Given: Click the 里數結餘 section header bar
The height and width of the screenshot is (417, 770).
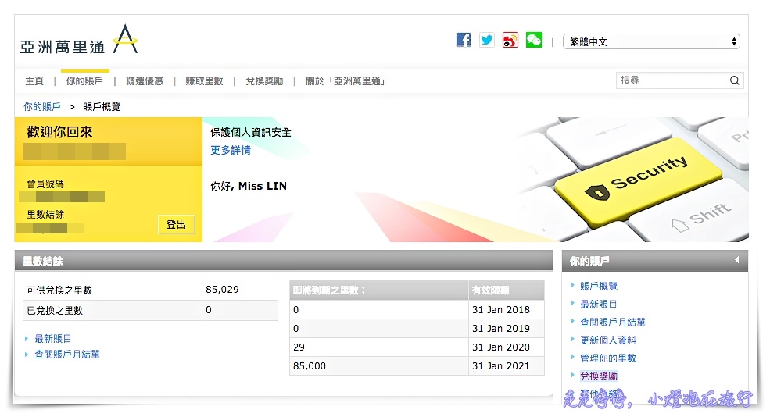Looking at the screenshot, I should click(283, 261).
